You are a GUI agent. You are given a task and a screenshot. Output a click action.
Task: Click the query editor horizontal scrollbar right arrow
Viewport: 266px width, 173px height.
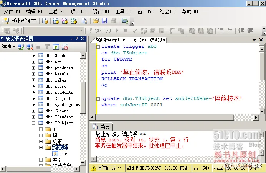pyautogui.click(x=256, y=117)
